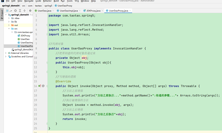Fold the invoke method at line 16
The width and height of the screenshot is (222, 133).
pos(47,86)
